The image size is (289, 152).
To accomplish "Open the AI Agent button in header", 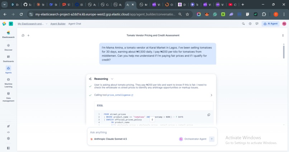I will (x=270, y=24).
